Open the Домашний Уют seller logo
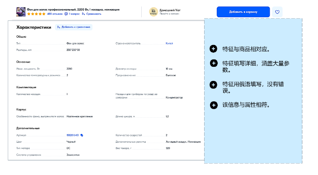 tap(154, 12)
